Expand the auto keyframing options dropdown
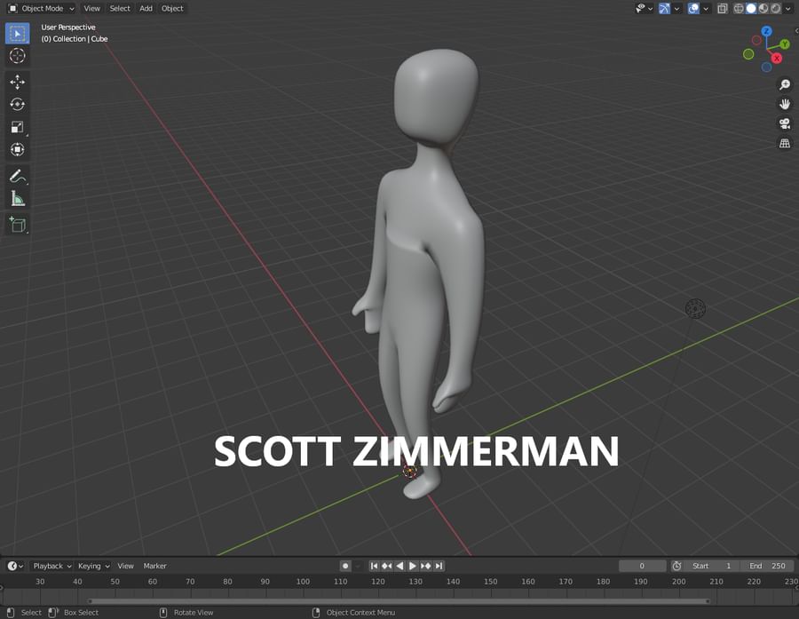 (358, 566)
